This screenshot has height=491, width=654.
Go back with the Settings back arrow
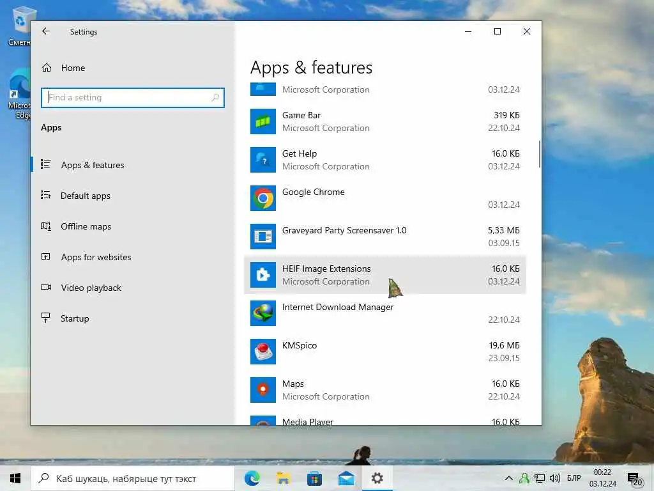tap(46, 31)
